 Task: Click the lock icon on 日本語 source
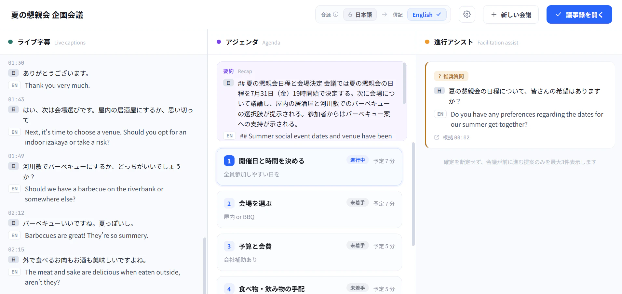pyautogui.click(x=350, y=15)
